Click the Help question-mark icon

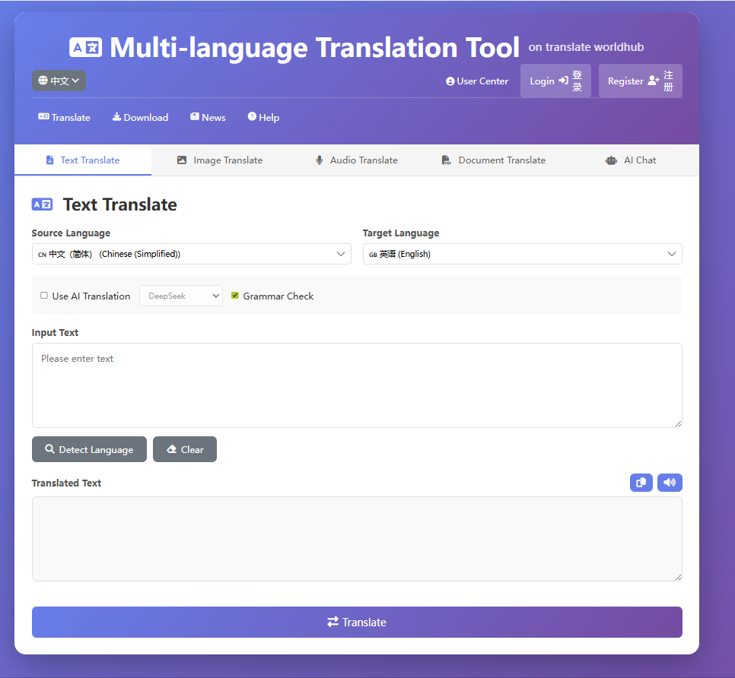click(251, 117)
